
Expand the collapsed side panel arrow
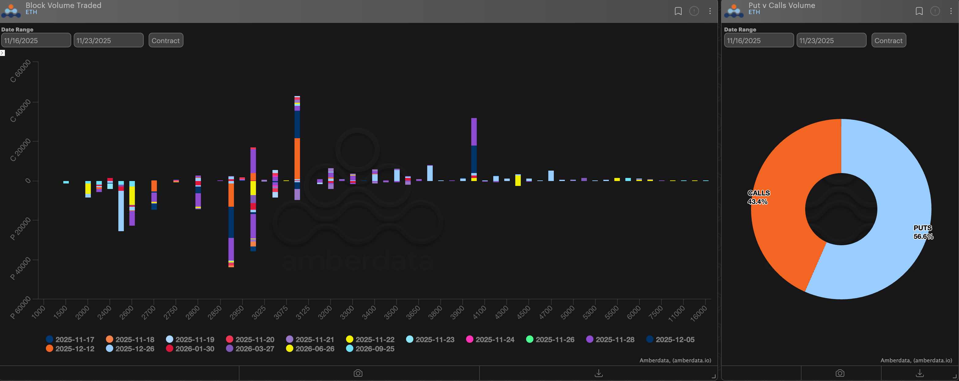tap(2, 53)
